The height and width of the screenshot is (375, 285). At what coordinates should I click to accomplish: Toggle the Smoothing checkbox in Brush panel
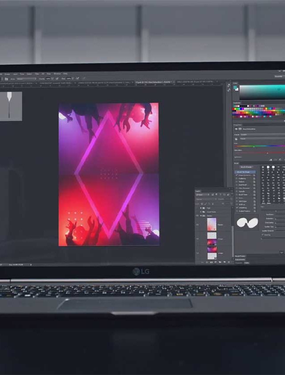coord(237,207)
